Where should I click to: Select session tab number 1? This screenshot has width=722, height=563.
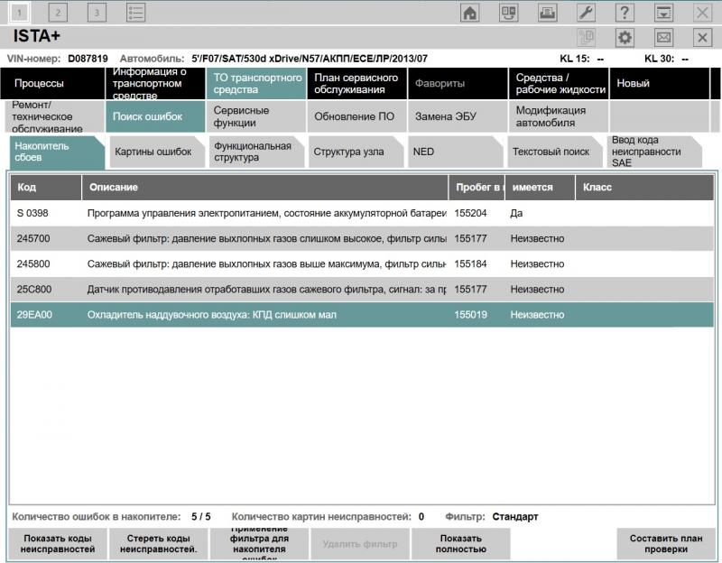[x=19, y=13]
